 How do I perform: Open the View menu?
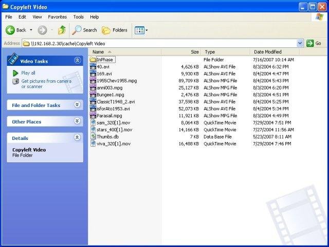[x=37, y=17]
